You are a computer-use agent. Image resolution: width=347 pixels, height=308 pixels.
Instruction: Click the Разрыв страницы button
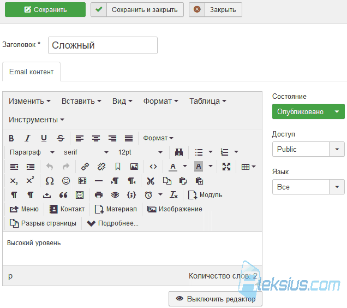[x=43, y=223]
